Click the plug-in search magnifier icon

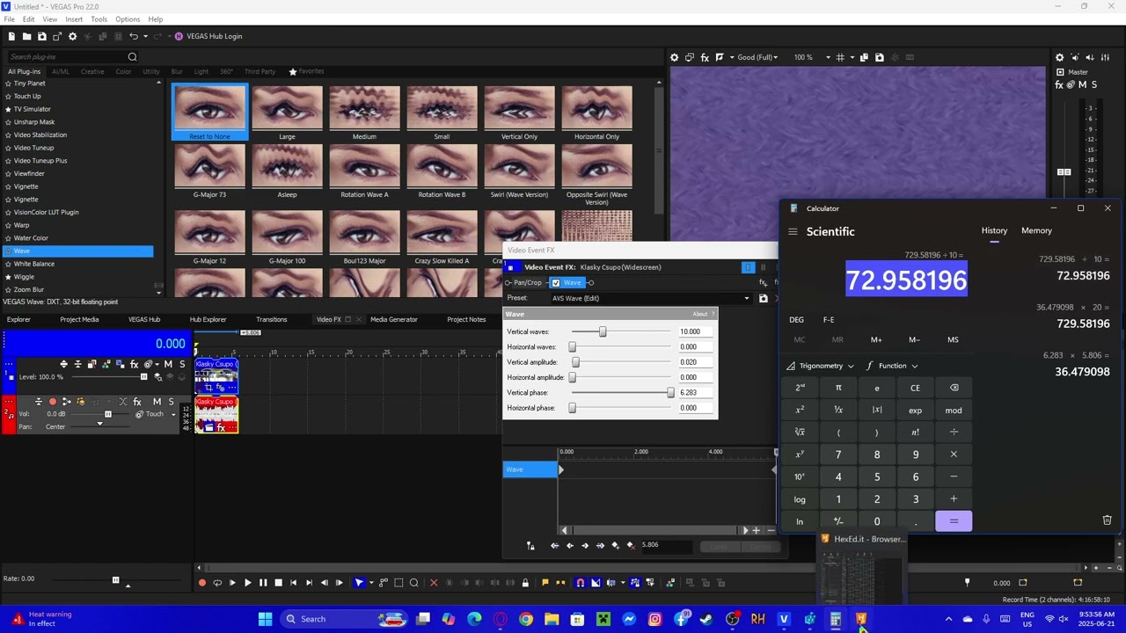click(x=133, y=57)
